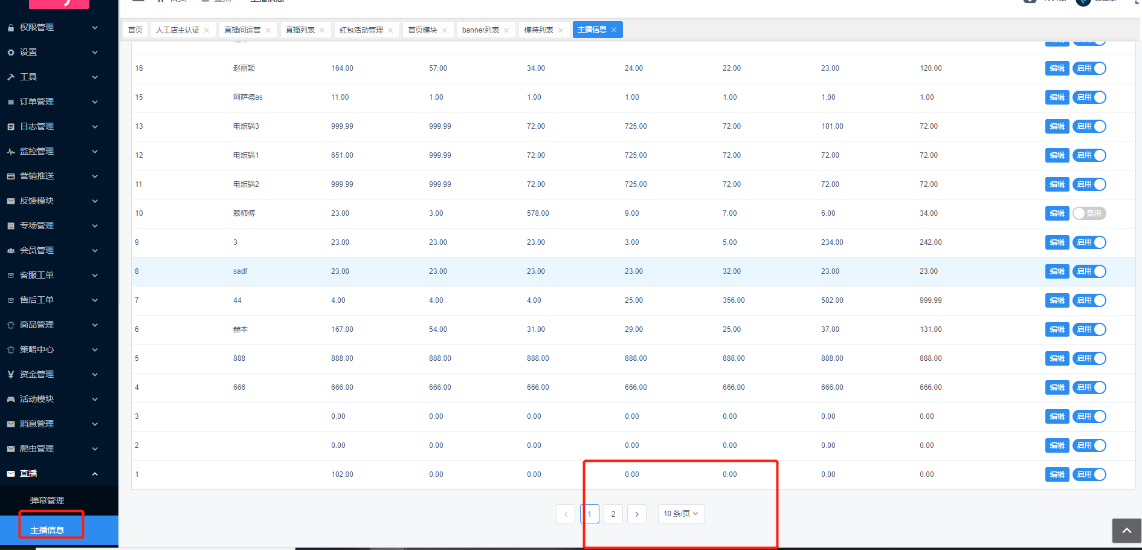
Task: Select the 578.00 cell in 赖师傅 row
Action: (x=538, y=213)
